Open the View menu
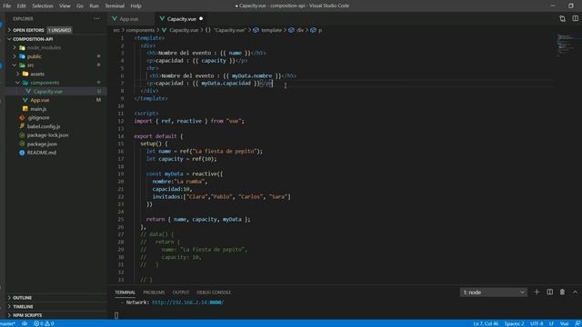 tap(65, 6)
